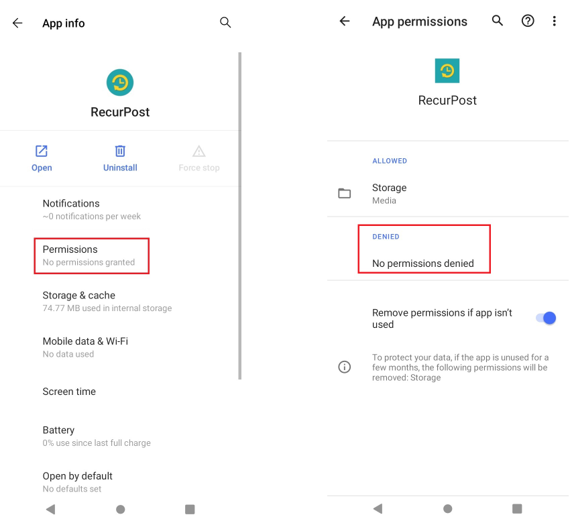Open the Permissions row in App info
Screen dimensions: 570x523
pos(120,255)
